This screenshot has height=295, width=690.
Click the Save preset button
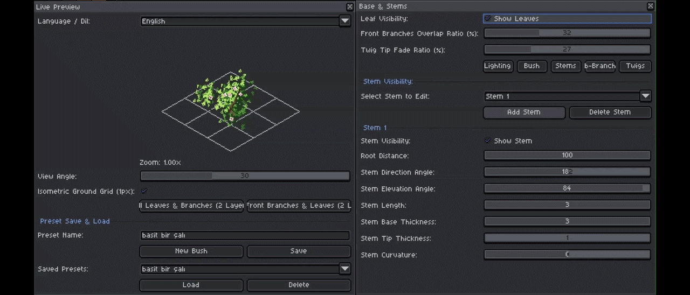pos(299,251)
